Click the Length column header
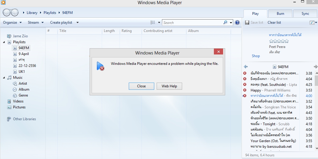The width and height of the screenshot is (318, 159). [111, 31]
